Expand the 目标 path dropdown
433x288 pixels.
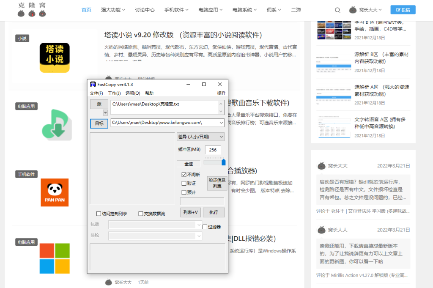point(221,123)
